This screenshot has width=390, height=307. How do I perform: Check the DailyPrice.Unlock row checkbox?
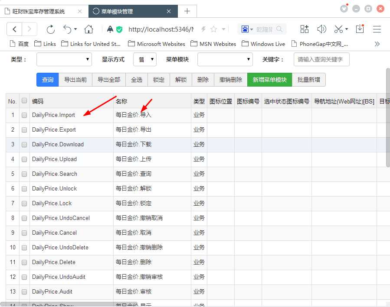coord(24,189)
